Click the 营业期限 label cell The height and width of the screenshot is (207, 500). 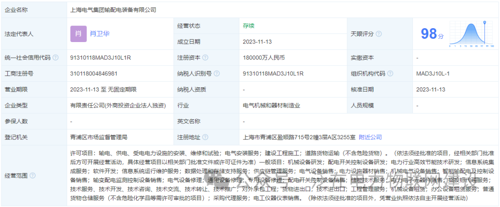pyautogui.click(x=34, y=90)
